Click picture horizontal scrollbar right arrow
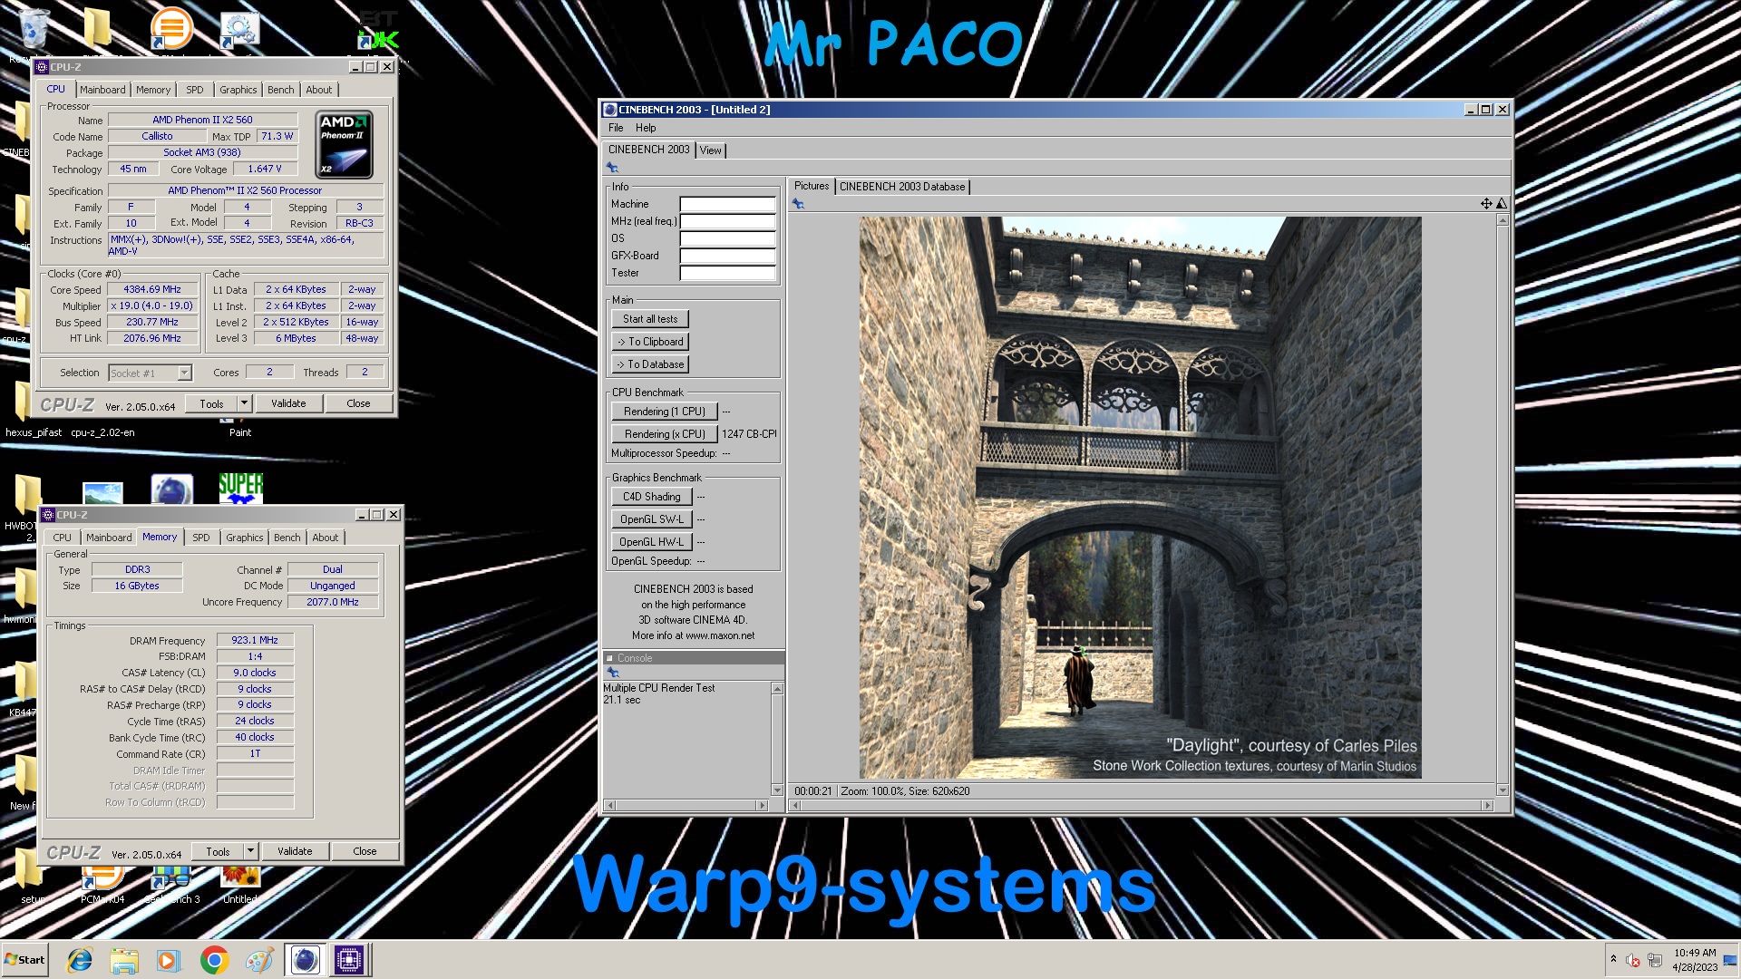 [1487, 805]
